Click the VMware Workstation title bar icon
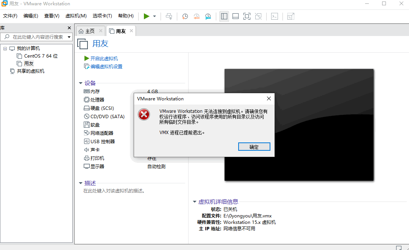Image resolution: width=409 pixels, height=250 pixels. [x=5, y=3]
